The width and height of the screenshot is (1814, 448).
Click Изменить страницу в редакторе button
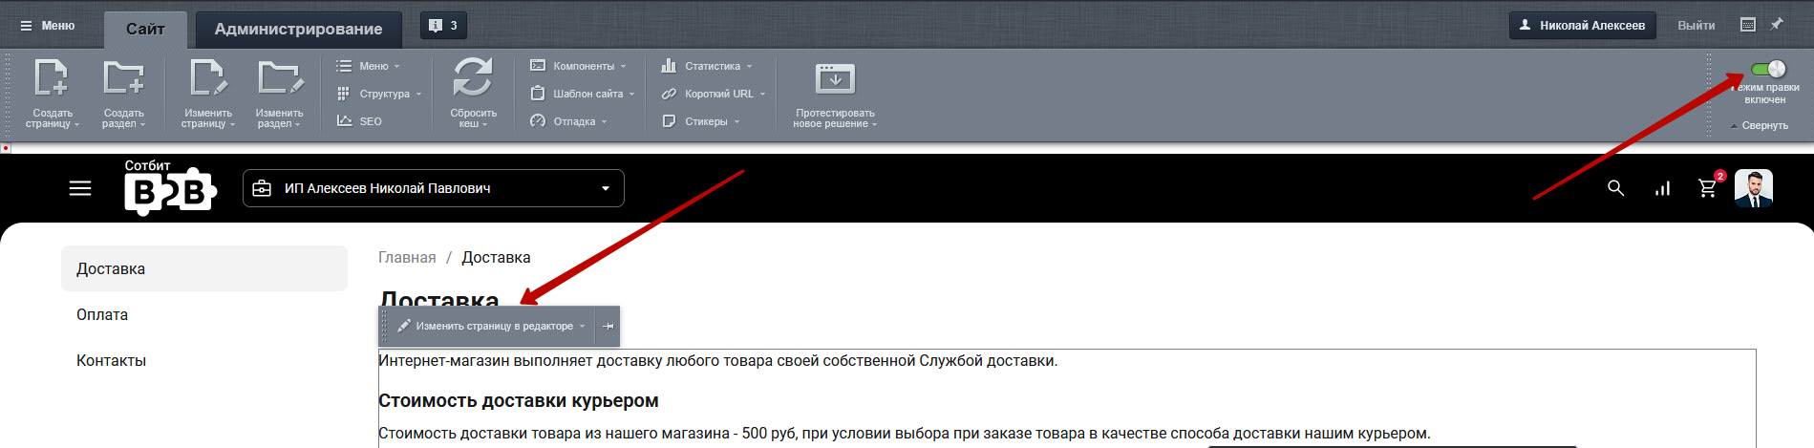pos(493,326)
